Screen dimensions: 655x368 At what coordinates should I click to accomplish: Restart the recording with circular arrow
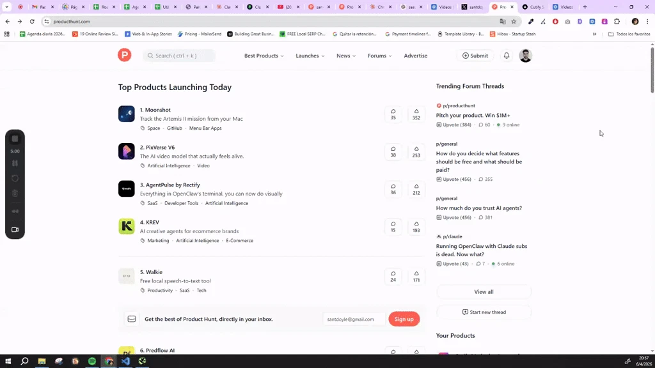(15, 178)
